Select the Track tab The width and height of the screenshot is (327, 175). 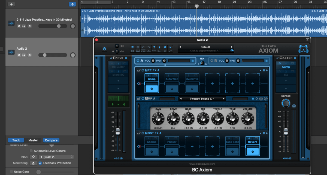[16, 140]
